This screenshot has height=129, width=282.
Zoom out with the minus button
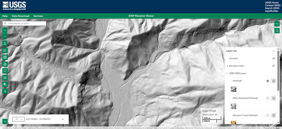[5, 36]
